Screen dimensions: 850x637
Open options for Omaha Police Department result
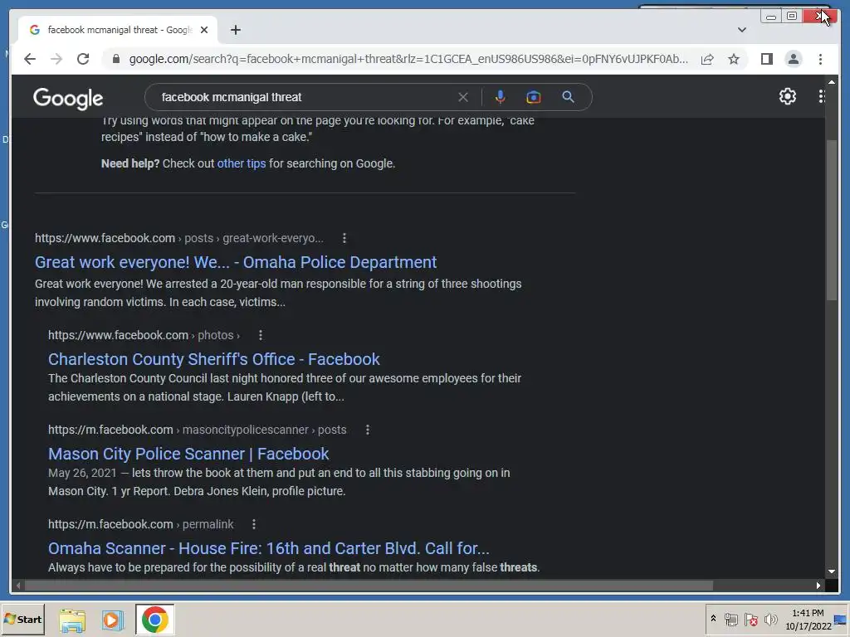(344, 238)
